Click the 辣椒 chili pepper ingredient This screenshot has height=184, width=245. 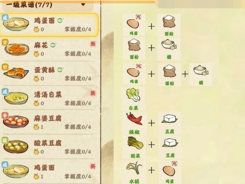[x=134, y=123]
